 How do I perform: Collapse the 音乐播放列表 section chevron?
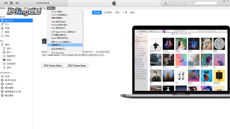coord(11,73)
